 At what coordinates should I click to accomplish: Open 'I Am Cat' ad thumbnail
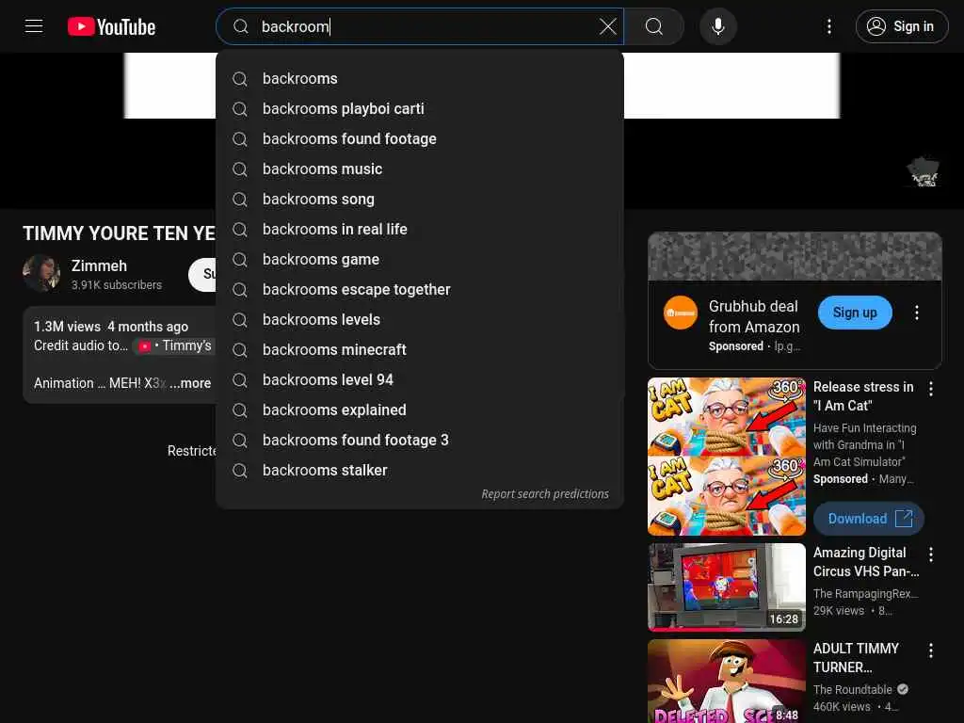tap(726, 457)
